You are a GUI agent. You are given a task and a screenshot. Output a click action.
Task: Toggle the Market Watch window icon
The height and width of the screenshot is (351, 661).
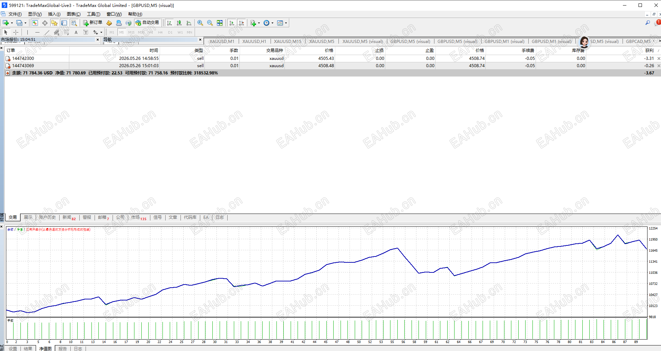[x=35, y=23]
